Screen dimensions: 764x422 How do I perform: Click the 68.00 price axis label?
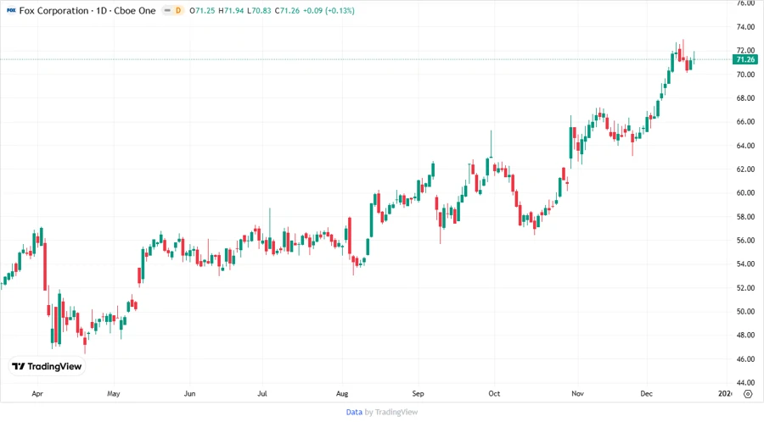[745, 97]
